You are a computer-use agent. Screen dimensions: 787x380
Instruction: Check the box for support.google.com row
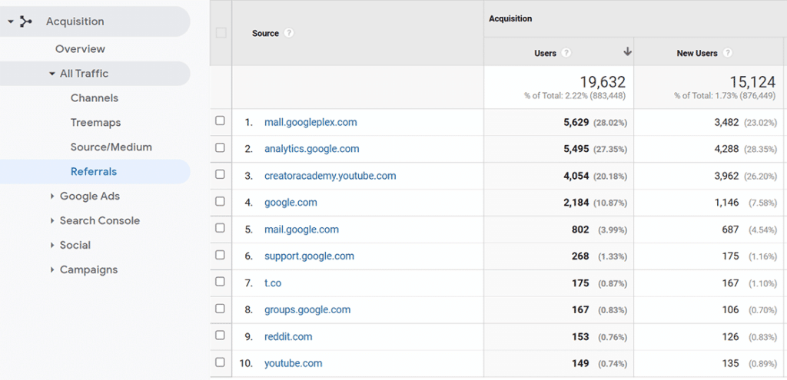point(220,255)
